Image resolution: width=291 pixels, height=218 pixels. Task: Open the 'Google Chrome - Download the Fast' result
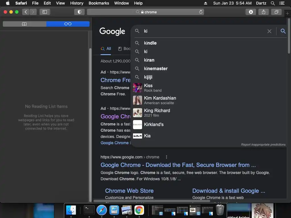point(178,165)
